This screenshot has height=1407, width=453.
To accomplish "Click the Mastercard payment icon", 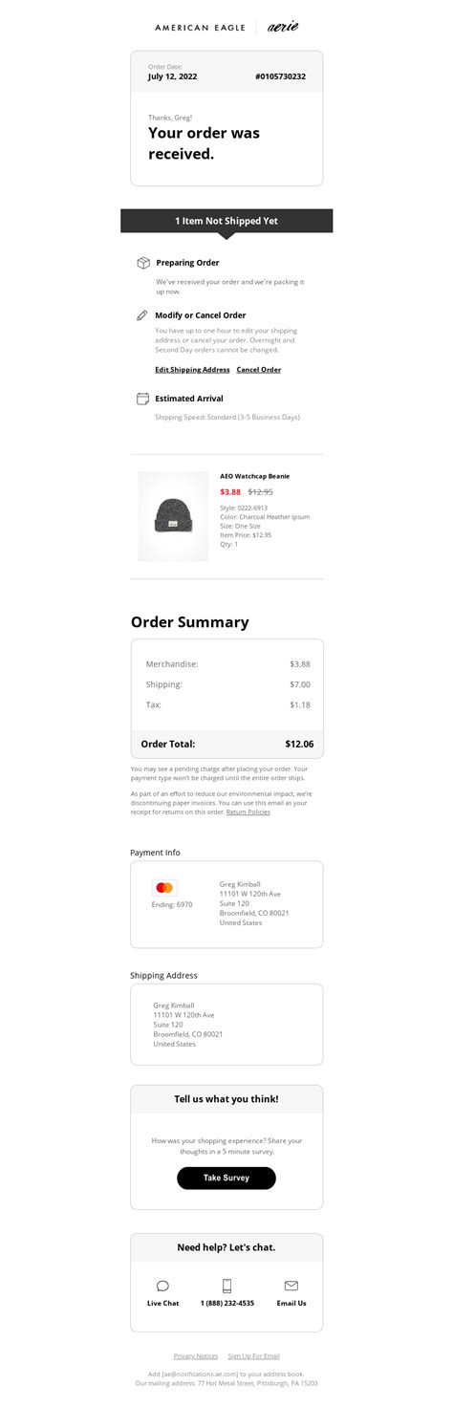I will (x=164, y=888).
